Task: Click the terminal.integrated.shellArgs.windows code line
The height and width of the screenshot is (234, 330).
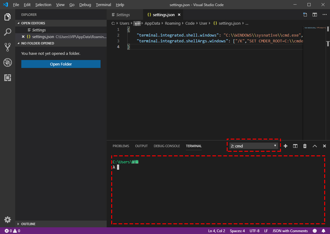Action: (220, 41)
